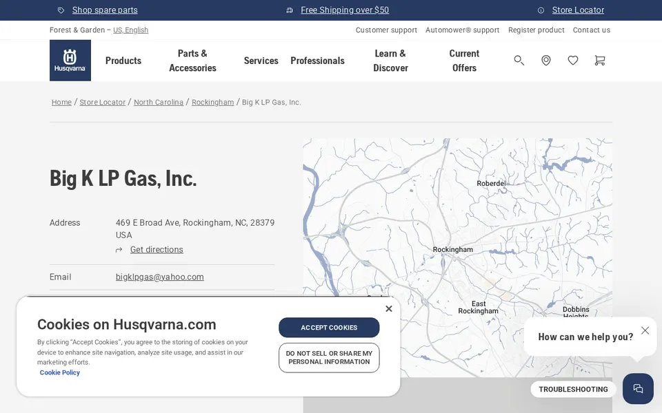Click Do Not Sell or Share My Personal Information
662x413 pixels.
point(329,358)
